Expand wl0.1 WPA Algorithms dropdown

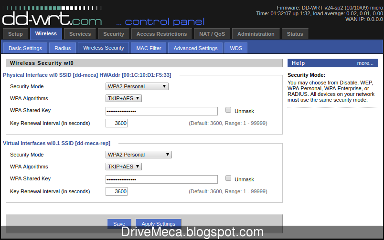pyautogui.click(x=124, y=167)
